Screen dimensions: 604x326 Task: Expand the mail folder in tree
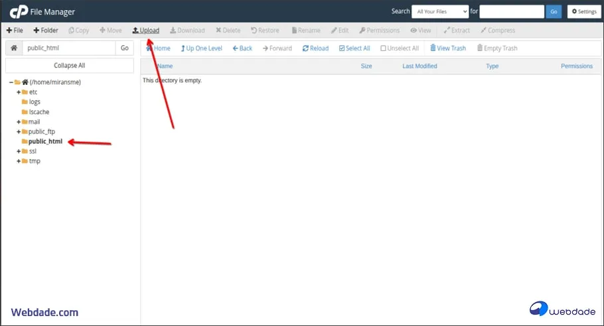tap(19, 122)
